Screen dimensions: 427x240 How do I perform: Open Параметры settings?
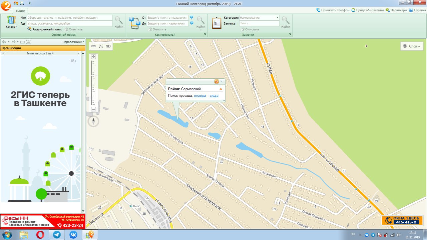click(x=396, y=10)
